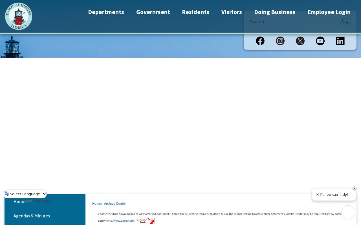Open the Facebook social icon
The image size is (361, 225).
tap(260, 41)
